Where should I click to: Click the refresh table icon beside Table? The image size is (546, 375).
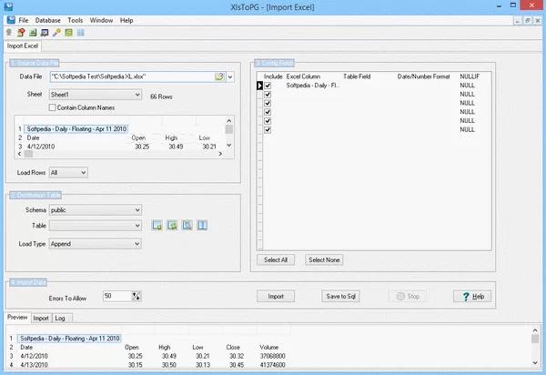173,225
